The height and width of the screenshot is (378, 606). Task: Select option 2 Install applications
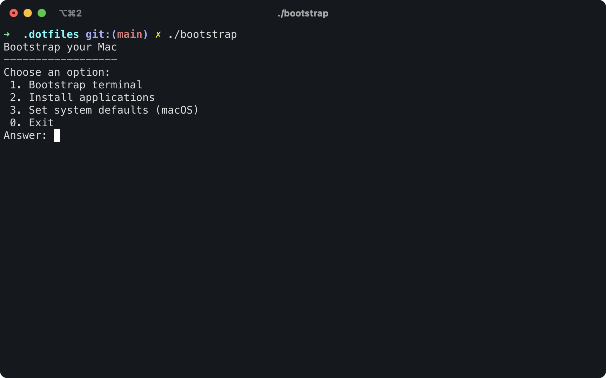click(82, 97)
